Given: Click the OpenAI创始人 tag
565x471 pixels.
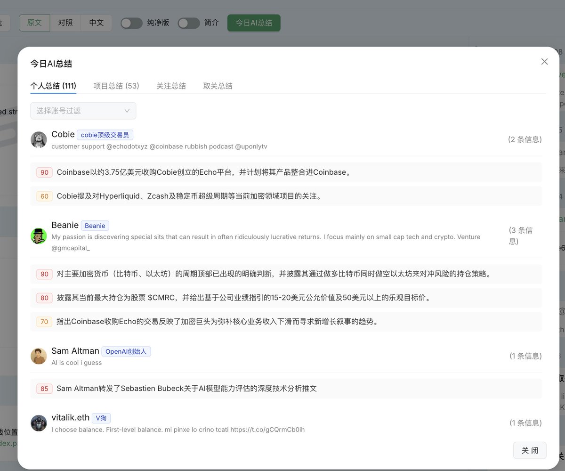Looking at the screenshot, I should 126,351.
